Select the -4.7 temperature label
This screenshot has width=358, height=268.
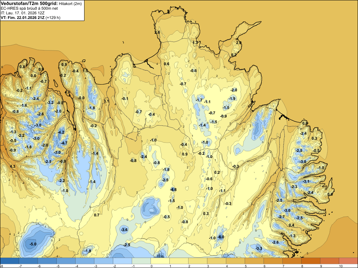64,143
